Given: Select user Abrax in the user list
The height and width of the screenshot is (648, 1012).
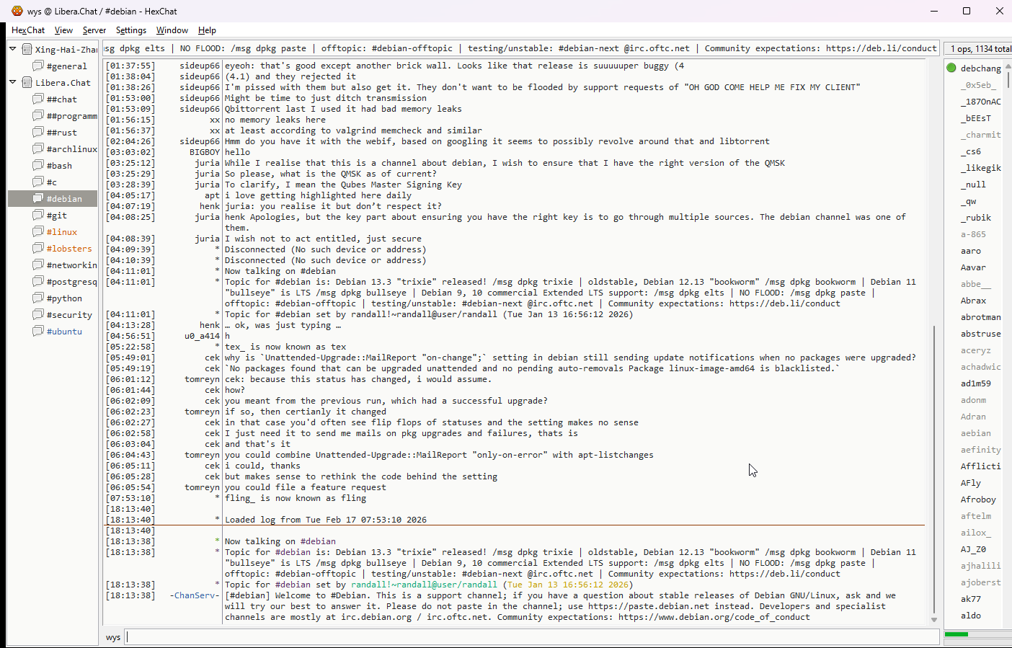Looking at the screenshot, I should coord(972,301).
